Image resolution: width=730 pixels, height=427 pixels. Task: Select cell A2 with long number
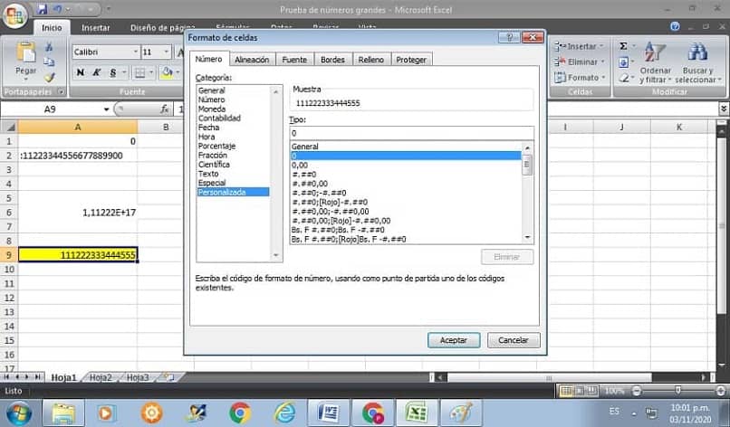point(78,156)
